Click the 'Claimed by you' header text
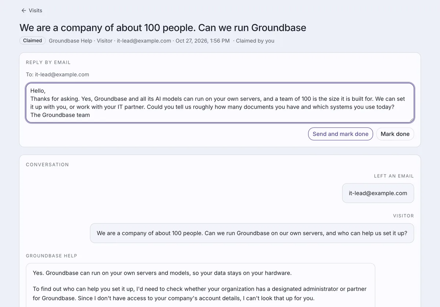This screenshot has height=307, width=440. [255, 41]
